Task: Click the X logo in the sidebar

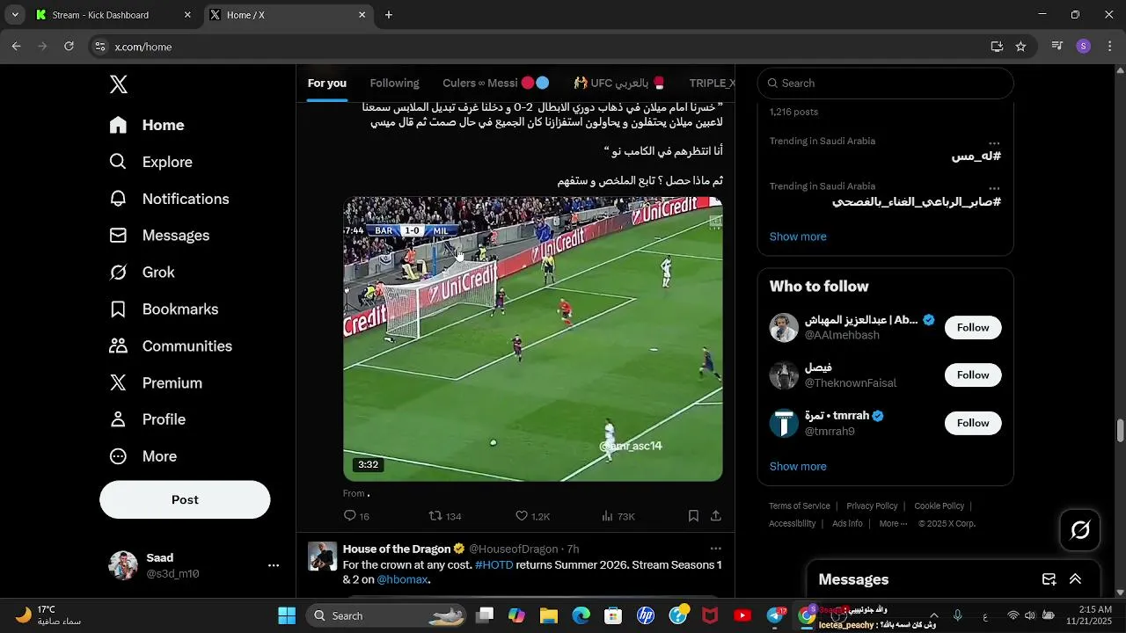Action: 119,84
